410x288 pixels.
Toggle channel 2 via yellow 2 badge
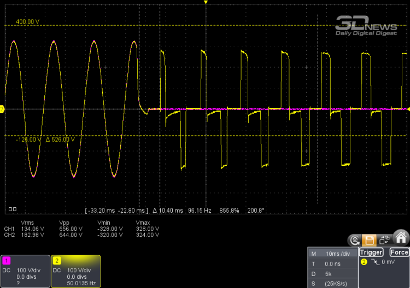coord(57,260)
